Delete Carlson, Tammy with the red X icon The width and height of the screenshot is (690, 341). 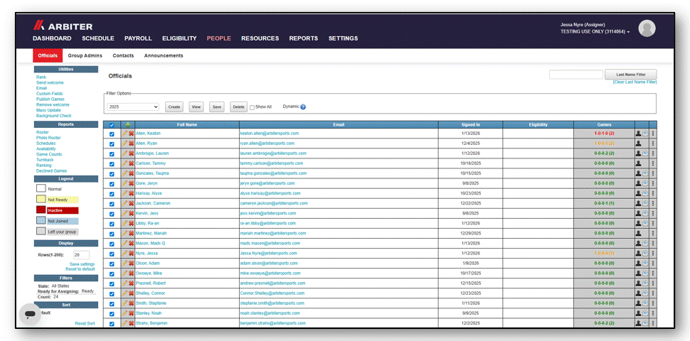131,163
